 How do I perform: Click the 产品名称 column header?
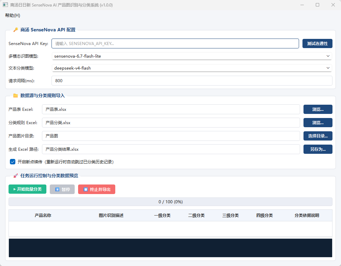tap(43, 215)
